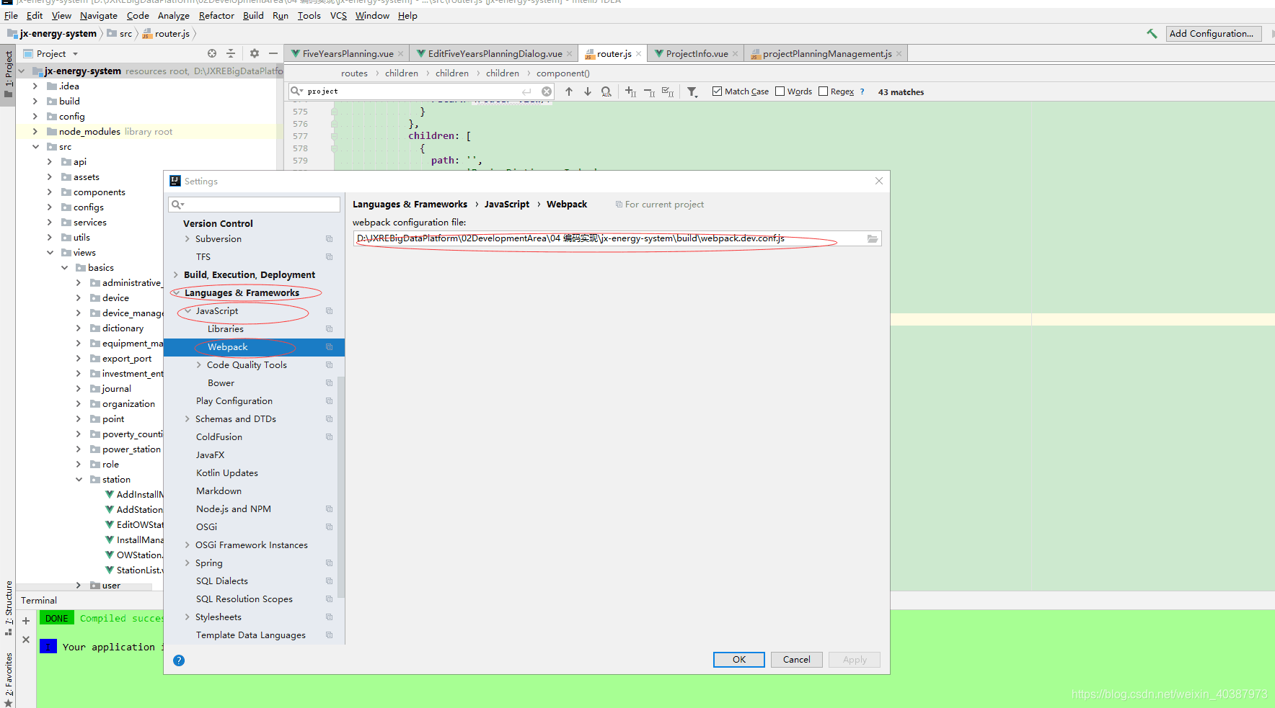Close the terminal session X icon

pos(26,640)
